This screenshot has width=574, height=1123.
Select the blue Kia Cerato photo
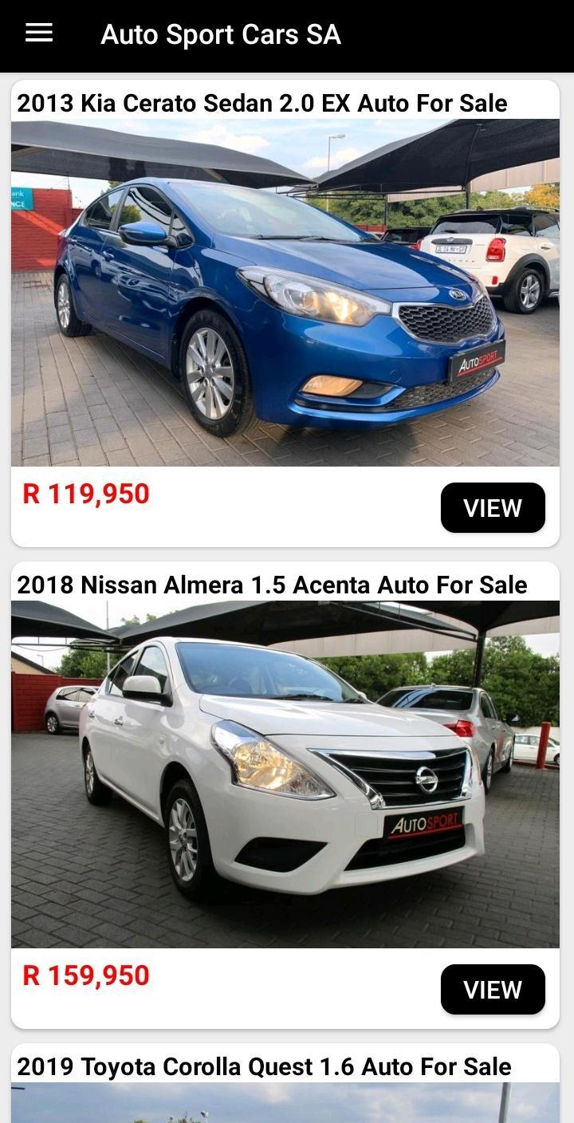pyautogui.click(x=285, y=293)
